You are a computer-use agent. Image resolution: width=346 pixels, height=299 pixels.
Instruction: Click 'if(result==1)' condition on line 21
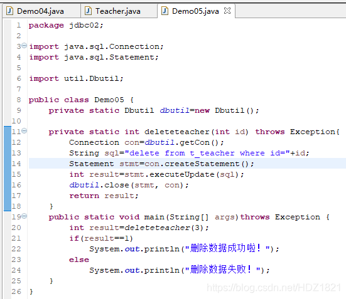click(101, 238)
